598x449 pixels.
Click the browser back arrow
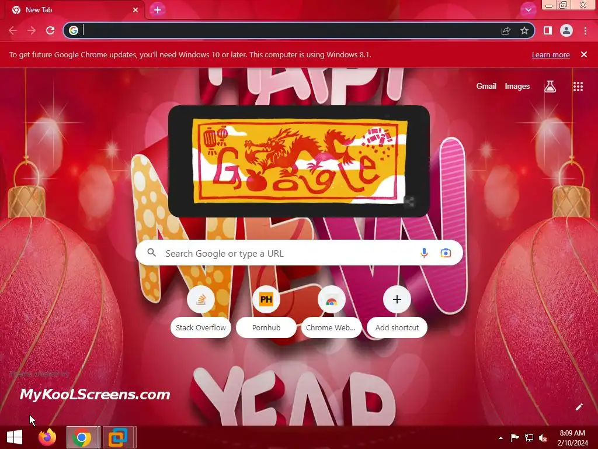13,30
